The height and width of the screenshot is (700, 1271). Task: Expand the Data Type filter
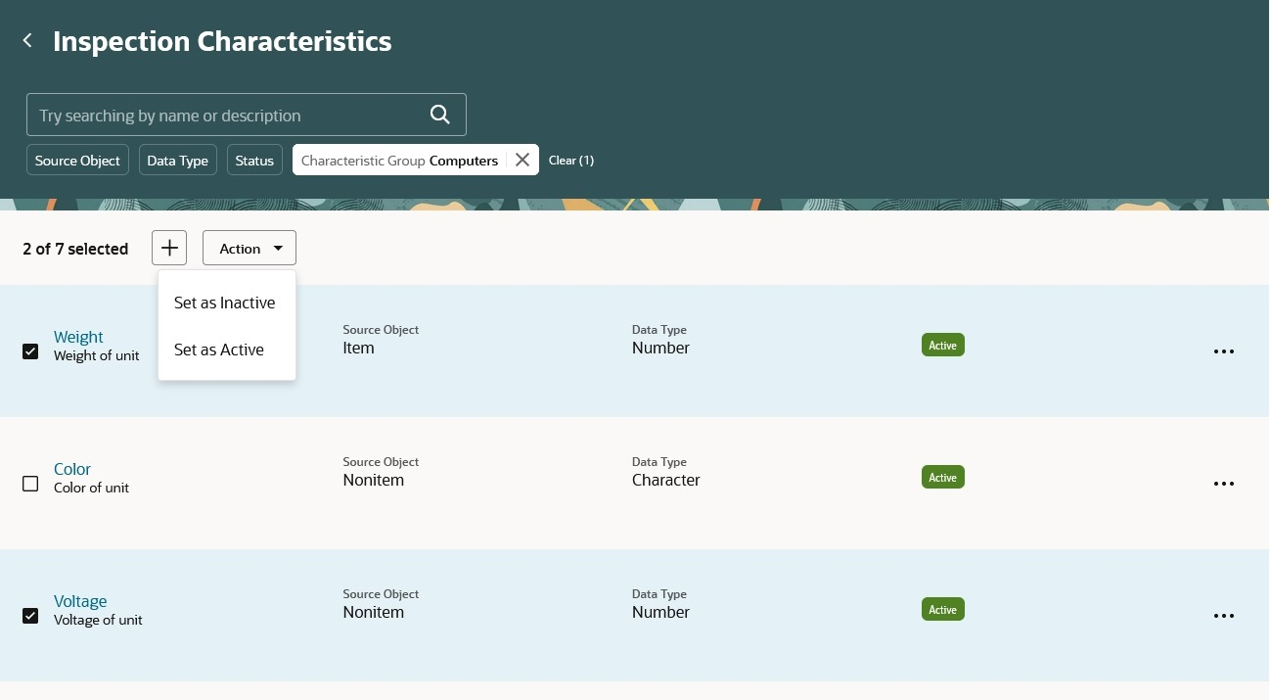click(177, 161)
